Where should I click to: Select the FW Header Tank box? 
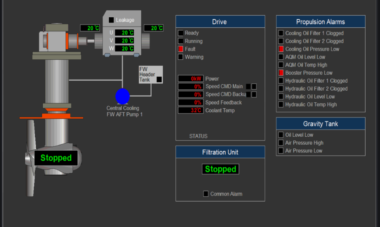tap(151, 75)
